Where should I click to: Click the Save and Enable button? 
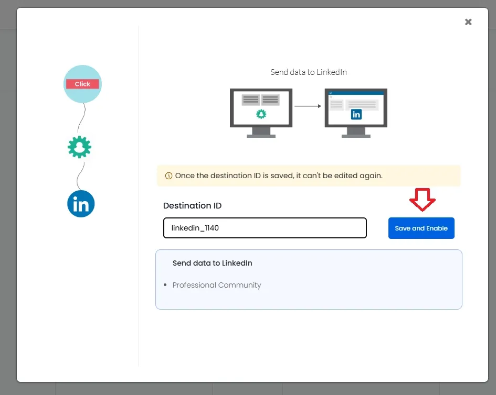click(421, 228)
